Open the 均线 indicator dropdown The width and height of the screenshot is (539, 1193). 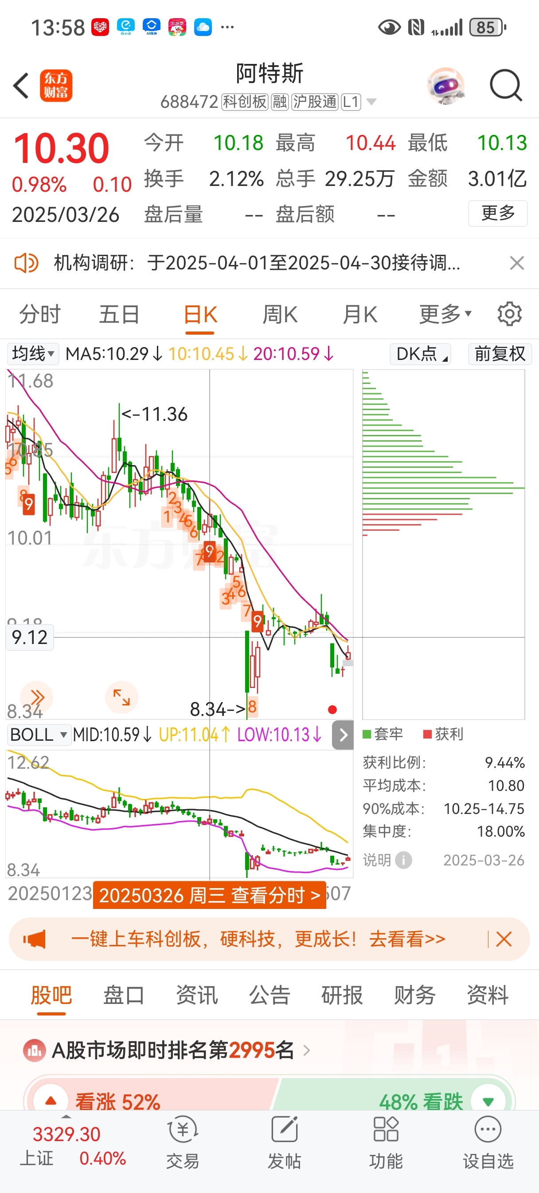tap(33, 354)
